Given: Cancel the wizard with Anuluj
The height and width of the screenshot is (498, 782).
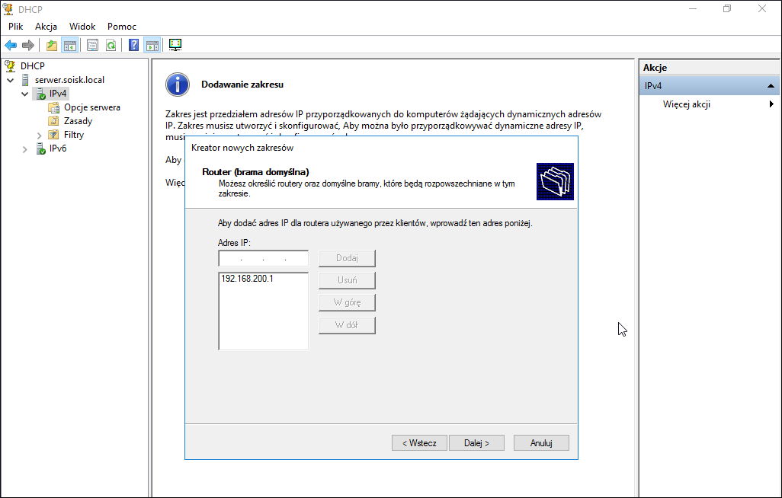Looking at the screenshot, I should pyautogui.click(x=541, y=443).
